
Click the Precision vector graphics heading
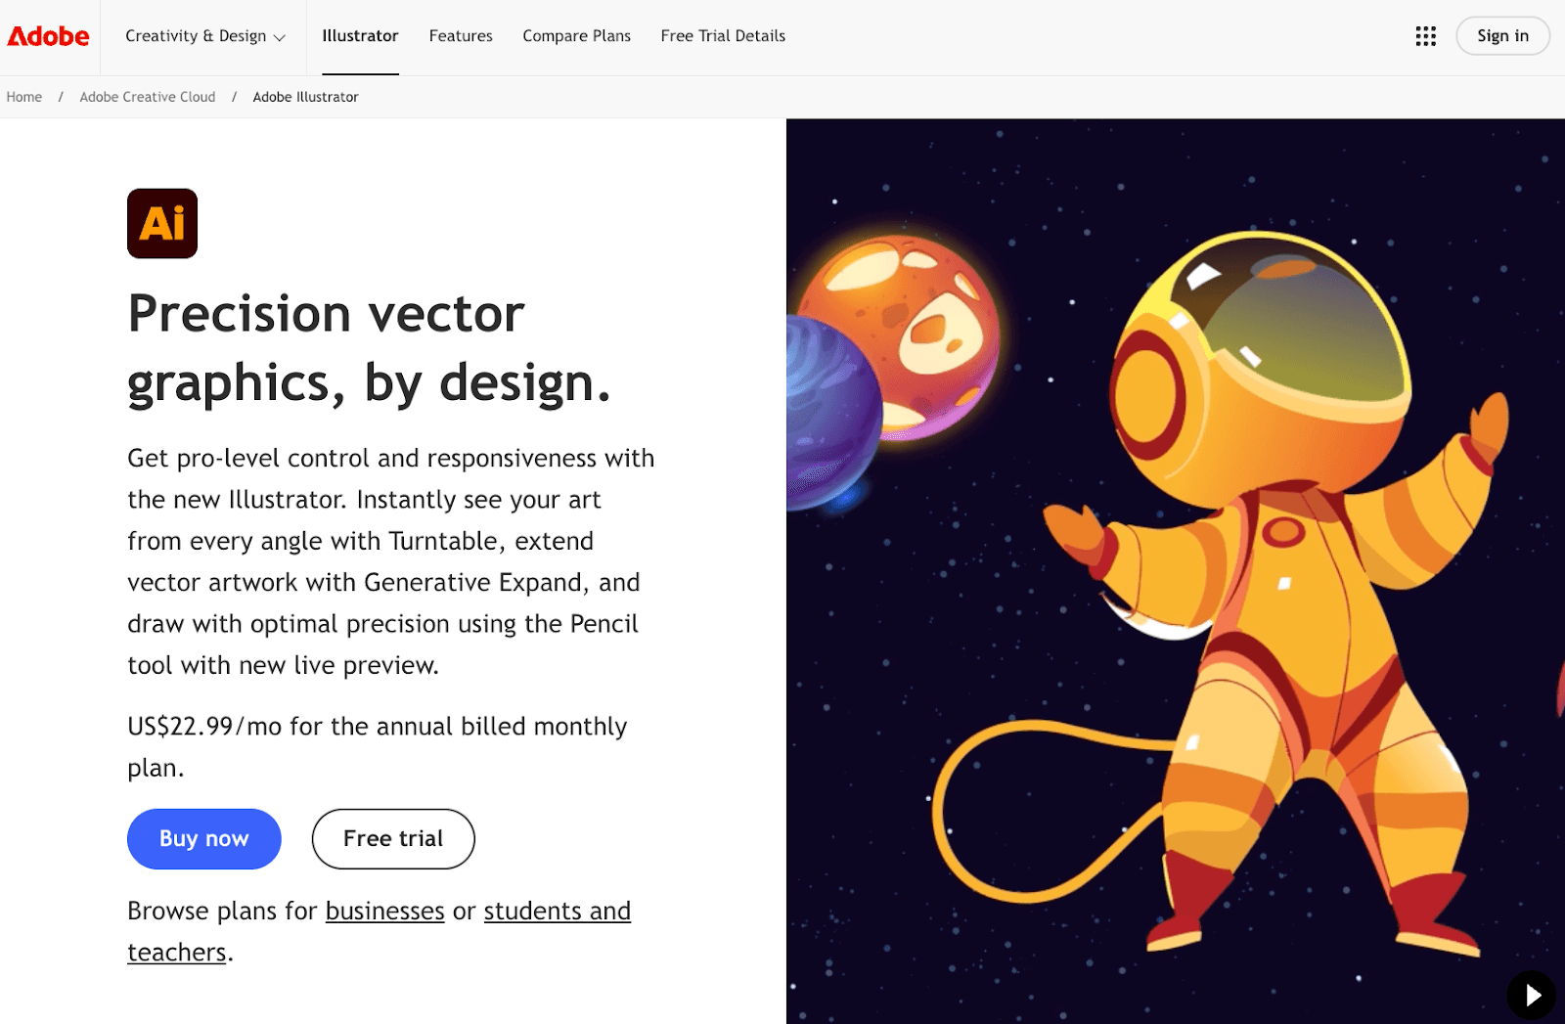(x=370, y=348)
